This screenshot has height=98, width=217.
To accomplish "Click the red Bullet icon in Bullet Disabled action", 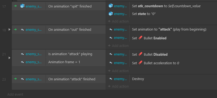I will pyautogui.click(x=140, y=54).
